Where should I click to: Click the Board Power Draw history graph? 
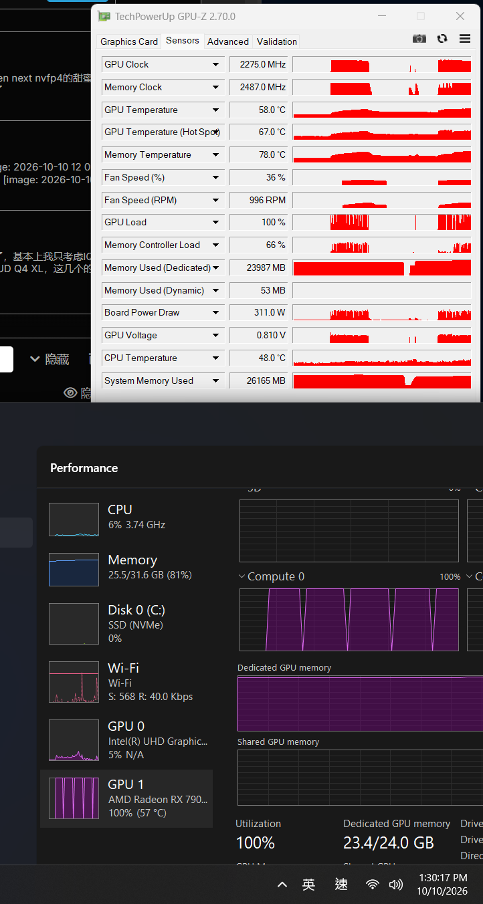coord(382,312)
